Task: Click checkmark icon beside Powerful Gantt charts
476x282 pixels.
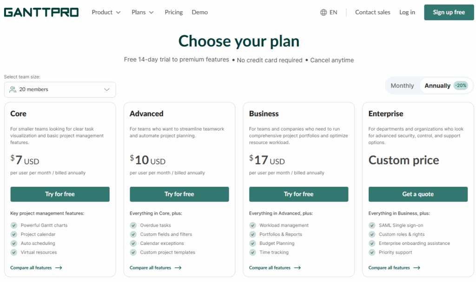Action: pos(14,225)
